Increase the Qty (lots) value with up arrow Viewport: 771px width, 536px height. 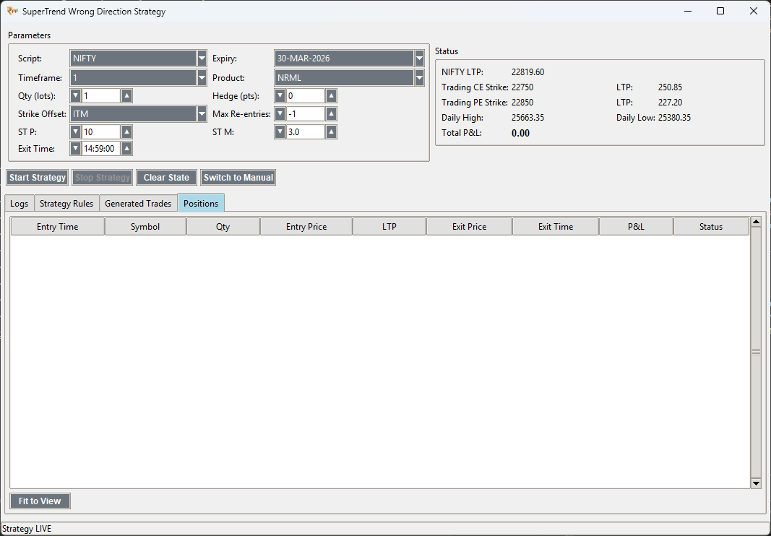tap(126, 95)
